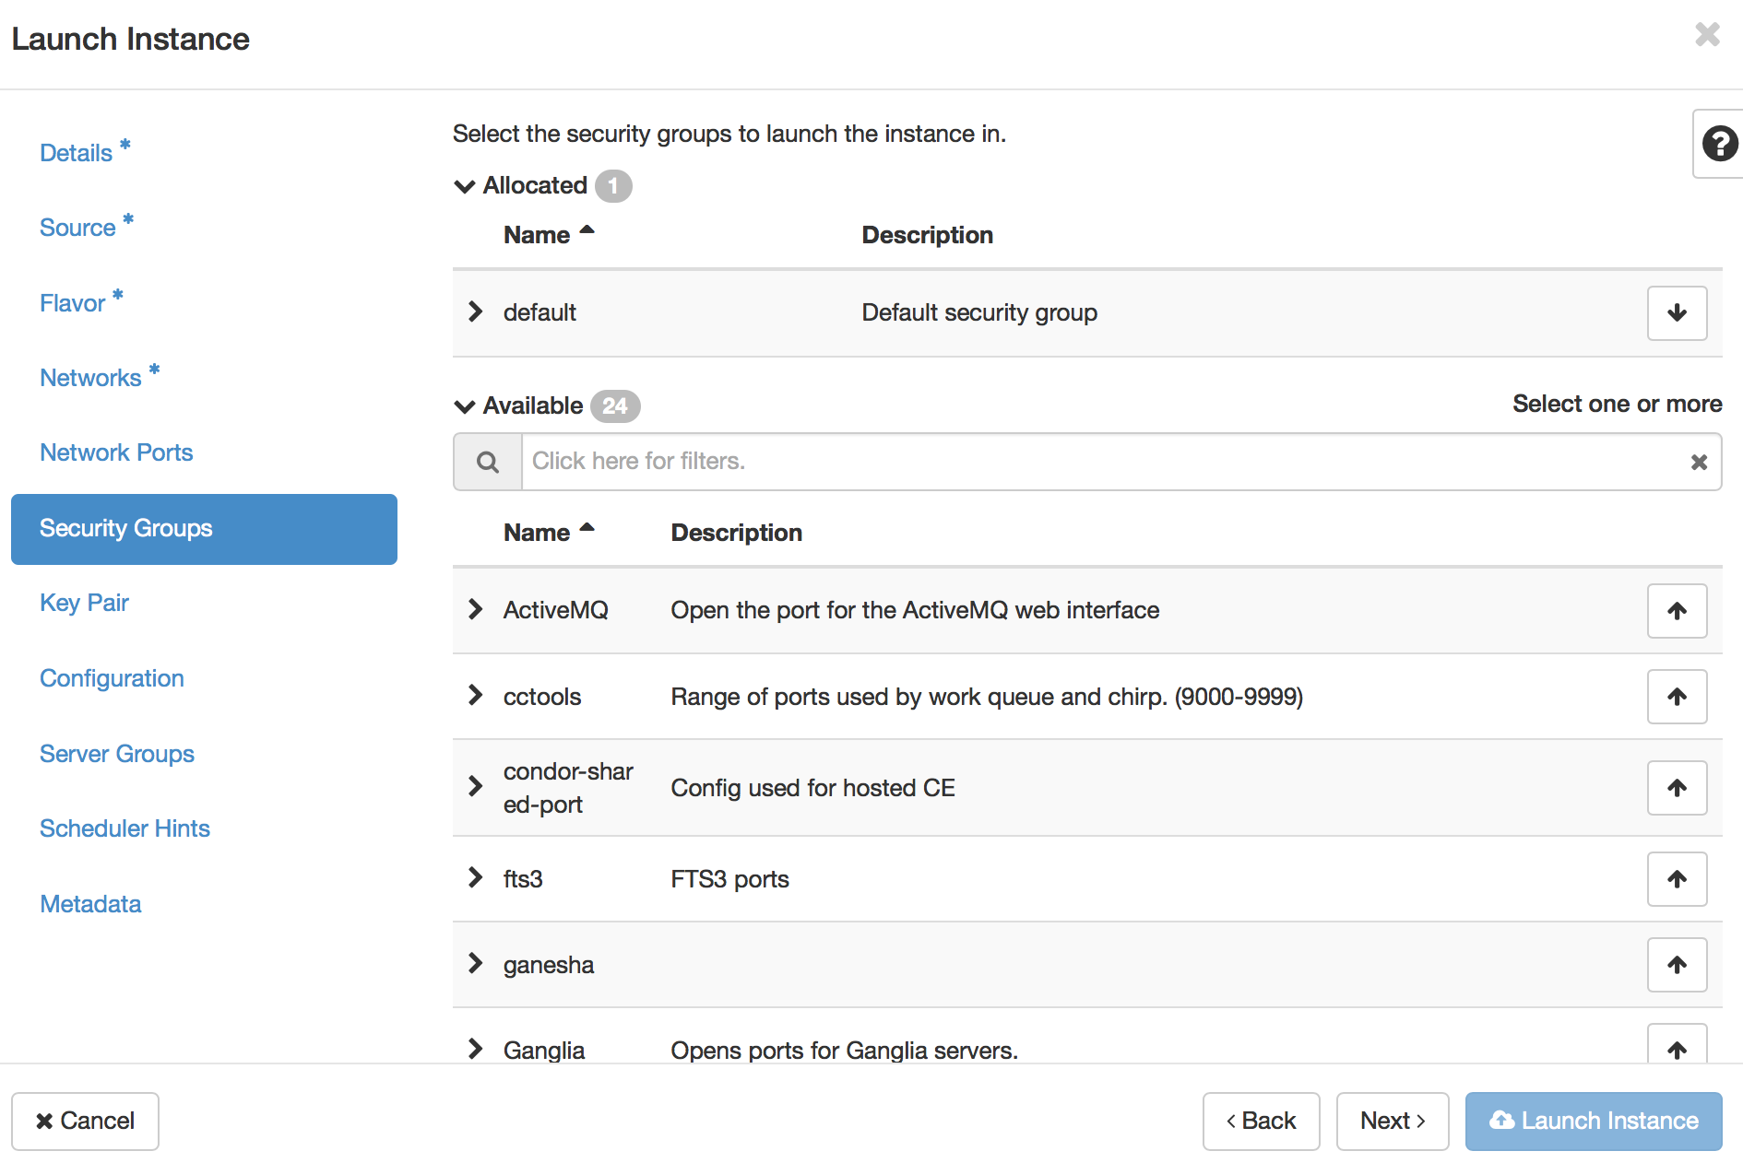Viewport: 1743px width, 1163px height.
Task: Allocate the fts3 security group
Action: (x=1676, y=879)
